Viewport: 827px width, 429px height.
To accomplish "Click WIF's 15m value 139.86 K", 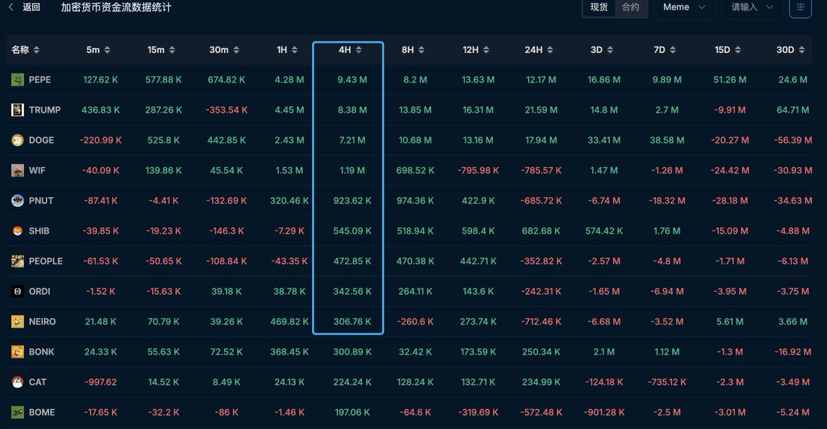I will [x=164, y=170].
